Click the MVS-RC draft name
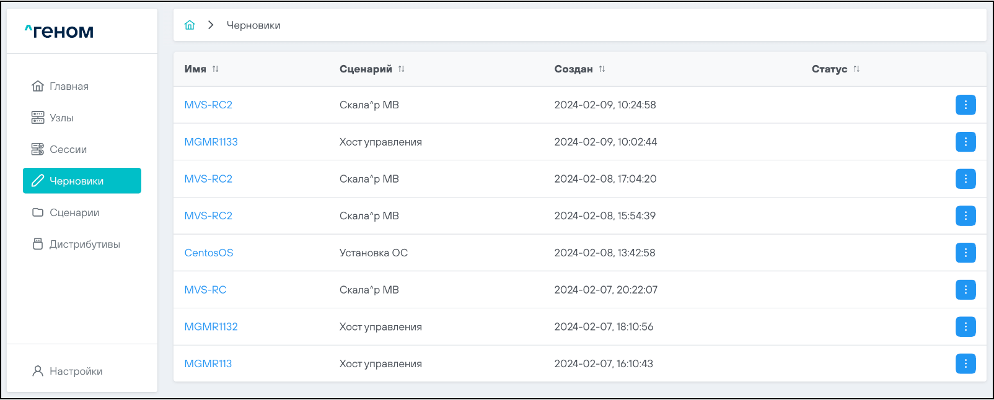The image size is (994, 400). point(205,290)
